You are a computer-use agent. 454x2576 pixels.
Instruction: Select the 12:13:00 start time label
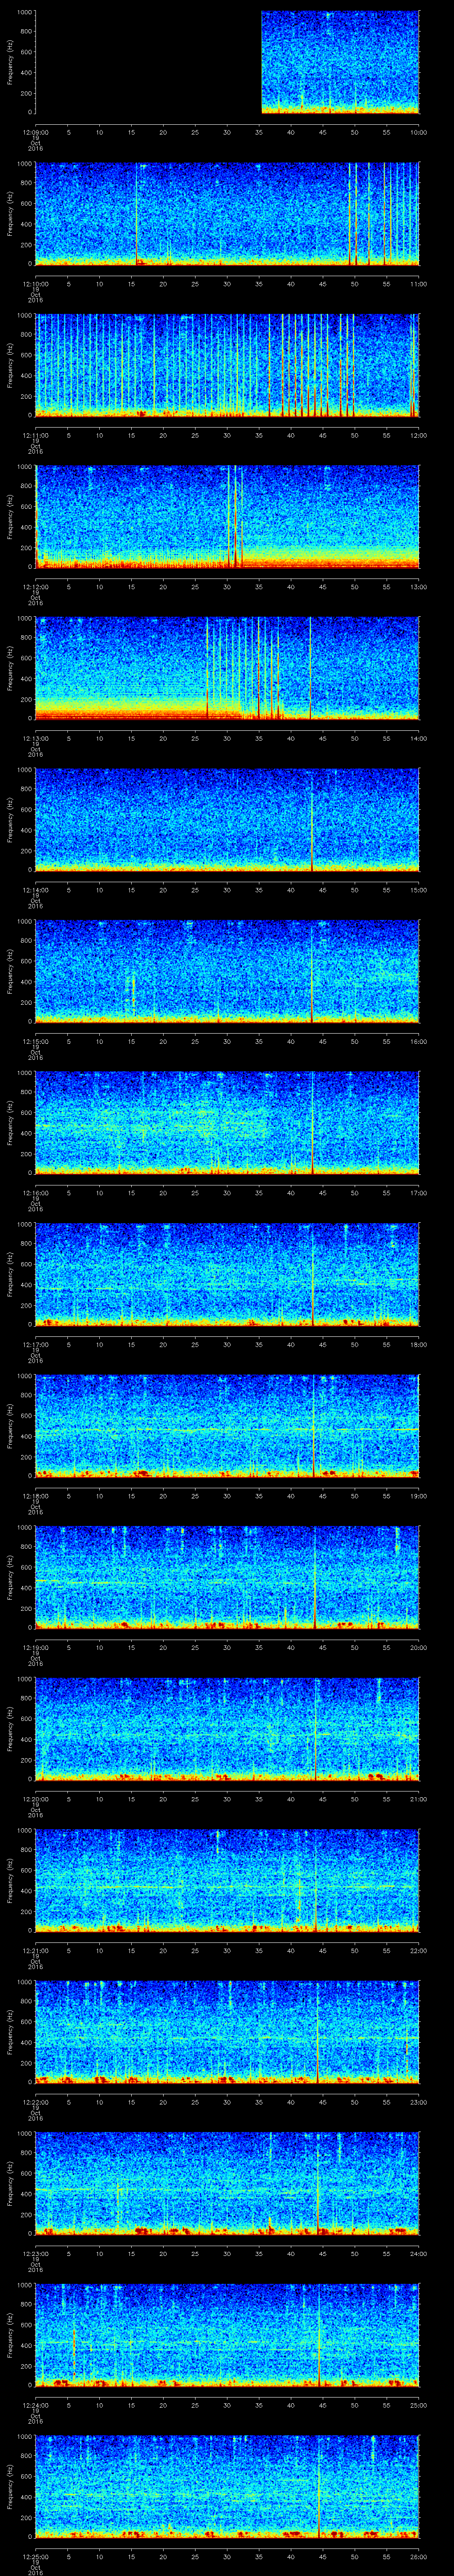[x=35, y=738]
